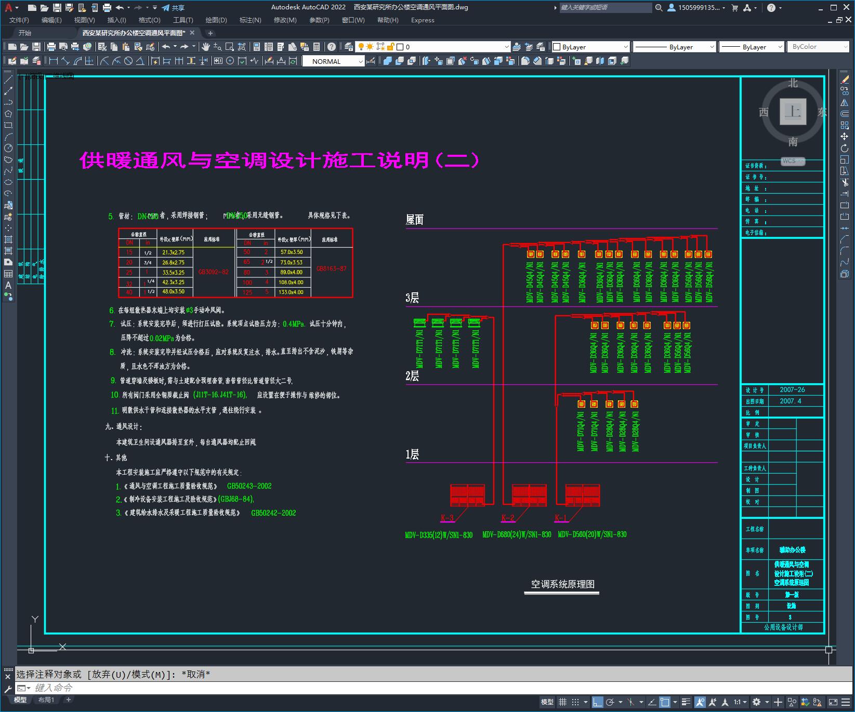Select the Hatch draw tool
855x712 pixels.
pyautogui.click(x=8, y=239)
